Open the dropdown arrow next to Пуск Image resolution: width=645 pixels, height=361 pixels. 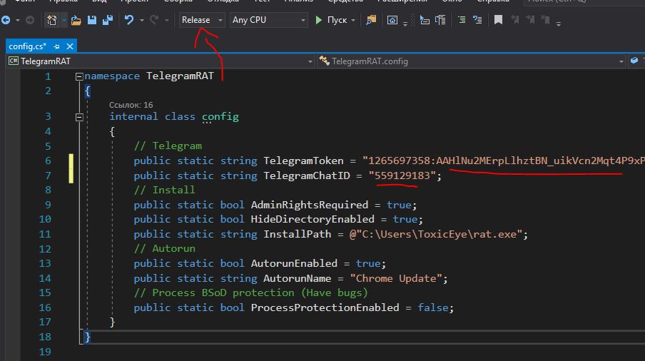point(353,20)
